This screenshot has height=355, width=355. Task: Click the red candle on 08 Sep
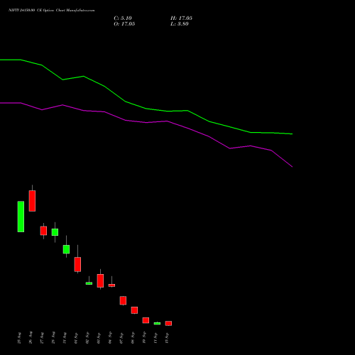point(134,310)
